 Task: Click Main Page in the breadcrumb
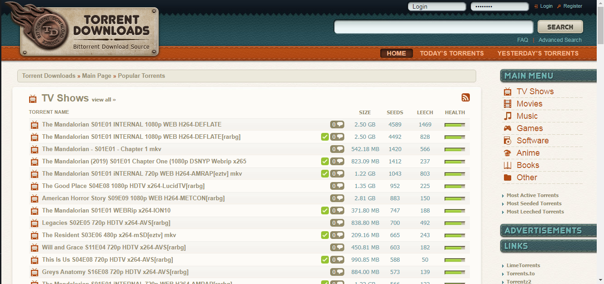96,76
